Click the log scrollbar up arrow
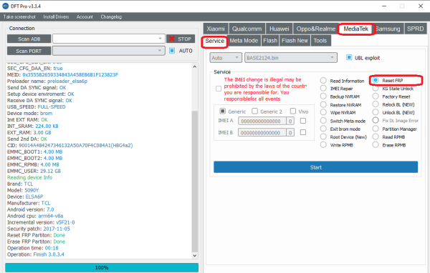 point(194,66)
